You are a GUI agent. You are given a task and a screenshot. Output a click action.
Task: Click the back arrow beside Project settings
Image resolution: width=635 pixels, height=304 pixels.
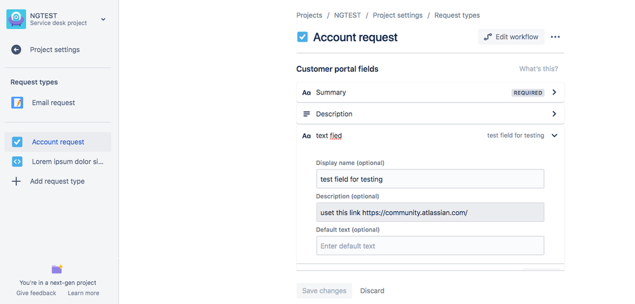pos(17,50)
